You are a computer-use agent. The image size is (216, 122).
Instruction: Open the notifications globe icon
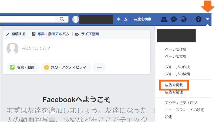[x=184, y=19]
